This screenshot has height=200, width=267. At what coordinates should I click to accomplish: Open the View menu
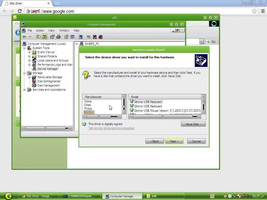[51, 30]
